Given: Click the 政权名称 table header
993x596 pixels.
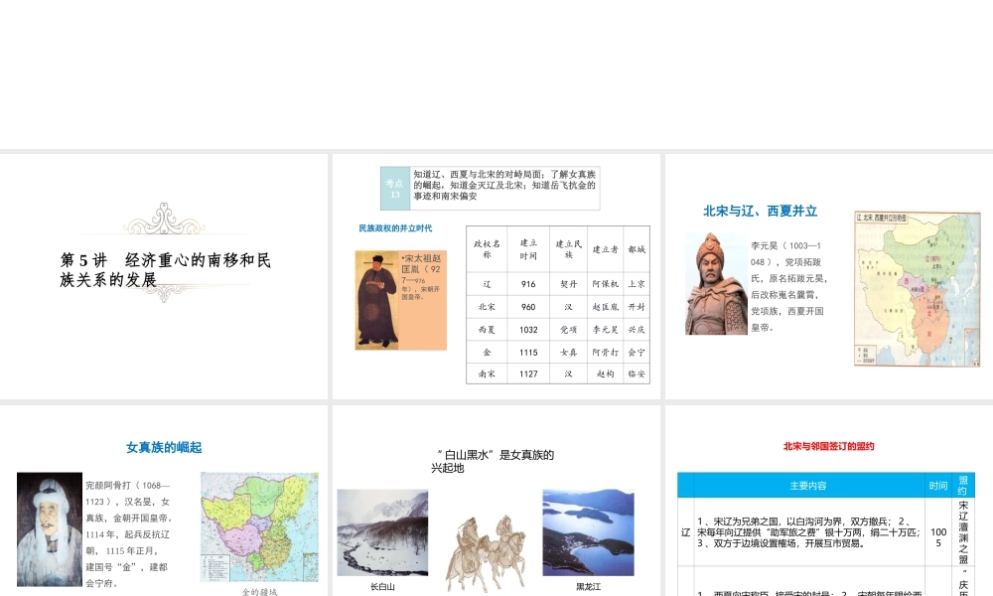Looking at the screenshot, I should click(x=487, y=249).
